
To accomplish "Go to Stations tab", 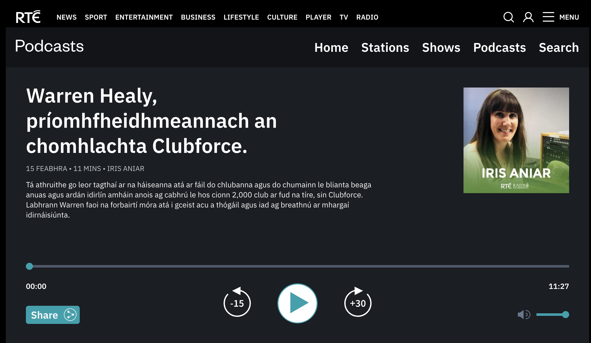I will coord(385,48).
